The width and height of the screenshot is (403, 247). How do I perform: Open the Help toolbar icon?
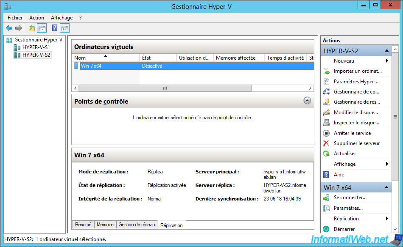tap(54, 28)
